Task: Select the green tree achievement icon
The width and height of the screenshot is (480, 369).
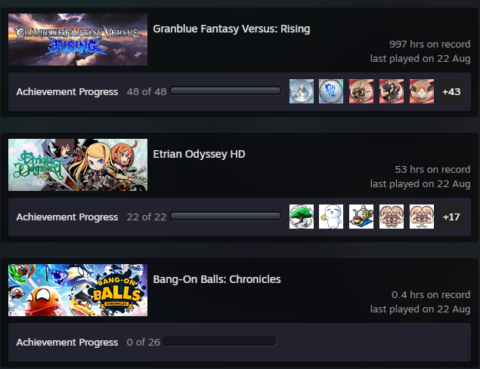Action: click(x=302, y=217)
